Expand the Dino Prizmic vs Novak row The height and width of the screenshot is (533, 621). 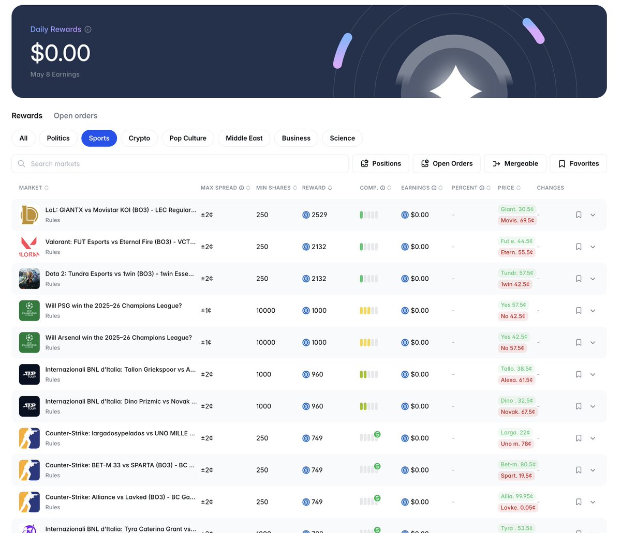[x=593, y=406]
